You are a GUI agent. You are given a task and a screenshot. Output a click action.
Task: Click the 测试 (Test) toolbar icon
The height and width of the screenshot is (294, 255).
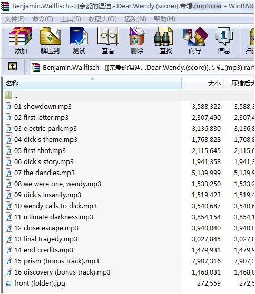pos(79,36)
